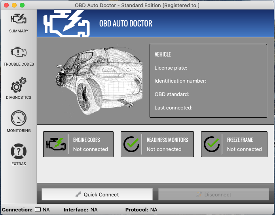Click the Protocol status in the status bar
Screen dimensions: 275x215
point(141,209)
